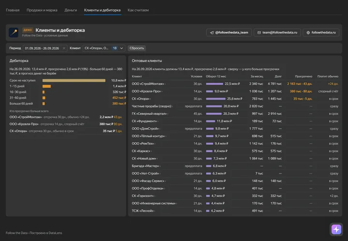This screenshot has height=241, width=348.
Task: Click the ДЕМО badge
Action: pos(28,30)
